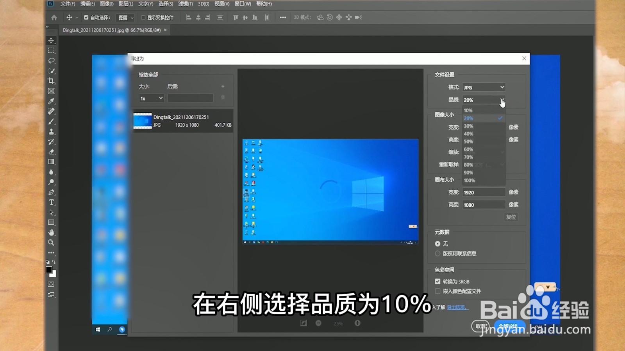Click the align left edges icon
625x351 pixels.
(x=189, y=17)
